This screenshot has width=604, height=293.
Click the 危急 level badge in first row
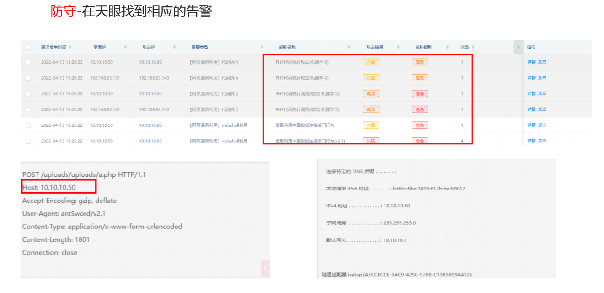point(419,62)
